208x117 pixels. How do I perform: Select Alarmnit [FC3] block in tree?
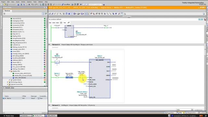point(17,19)
